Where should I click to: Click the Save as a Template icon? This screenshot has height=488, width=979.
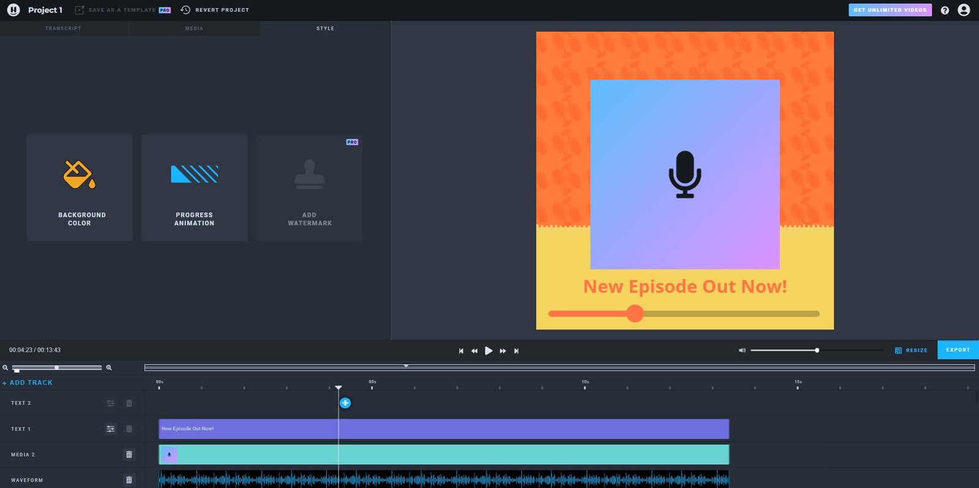[x=80, y=10]
